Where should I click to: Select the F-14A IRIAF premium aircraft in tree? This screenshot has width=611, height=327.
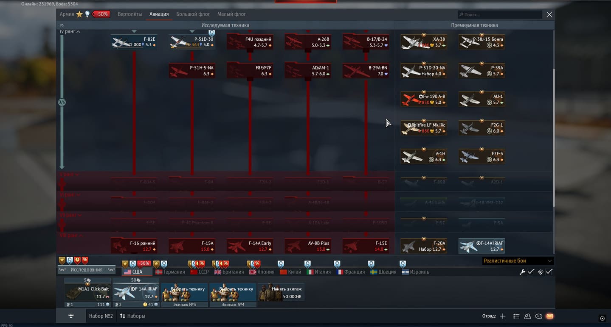(x=481, y=246)
